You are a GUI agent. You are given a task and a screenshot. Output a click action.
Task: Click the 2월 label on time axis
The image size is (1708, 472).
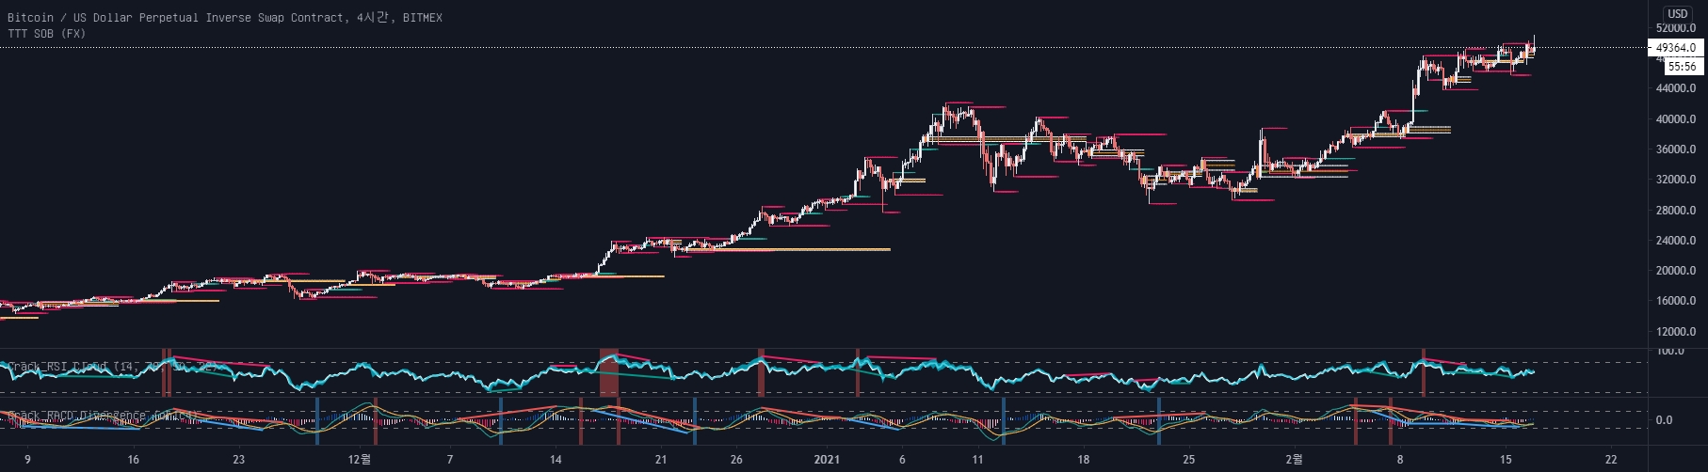click(x=1295, y=460)
